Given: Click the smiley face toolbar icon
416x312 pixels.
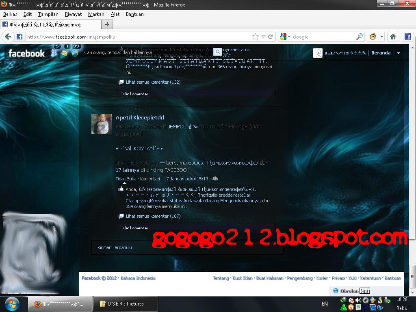Looking at the screenshot, I should [x=373, y=37].
